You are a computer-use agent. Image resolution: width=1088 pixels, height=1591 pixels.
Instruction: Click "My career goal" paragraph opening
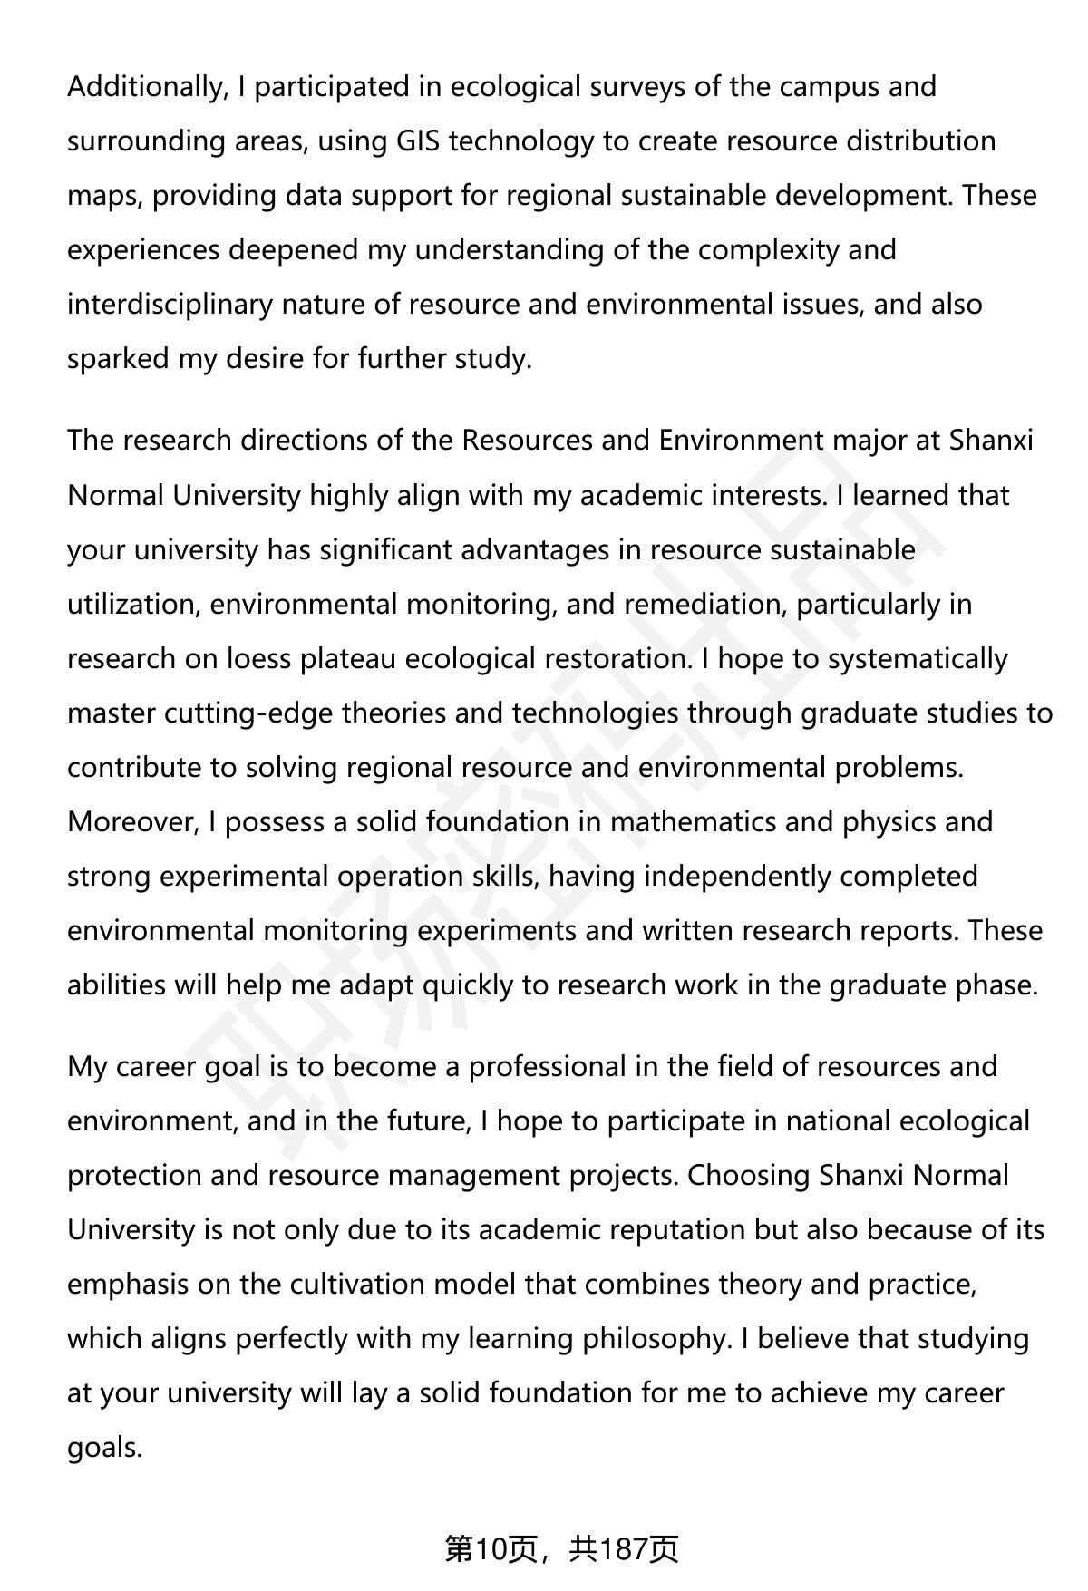pos(164,1067)
